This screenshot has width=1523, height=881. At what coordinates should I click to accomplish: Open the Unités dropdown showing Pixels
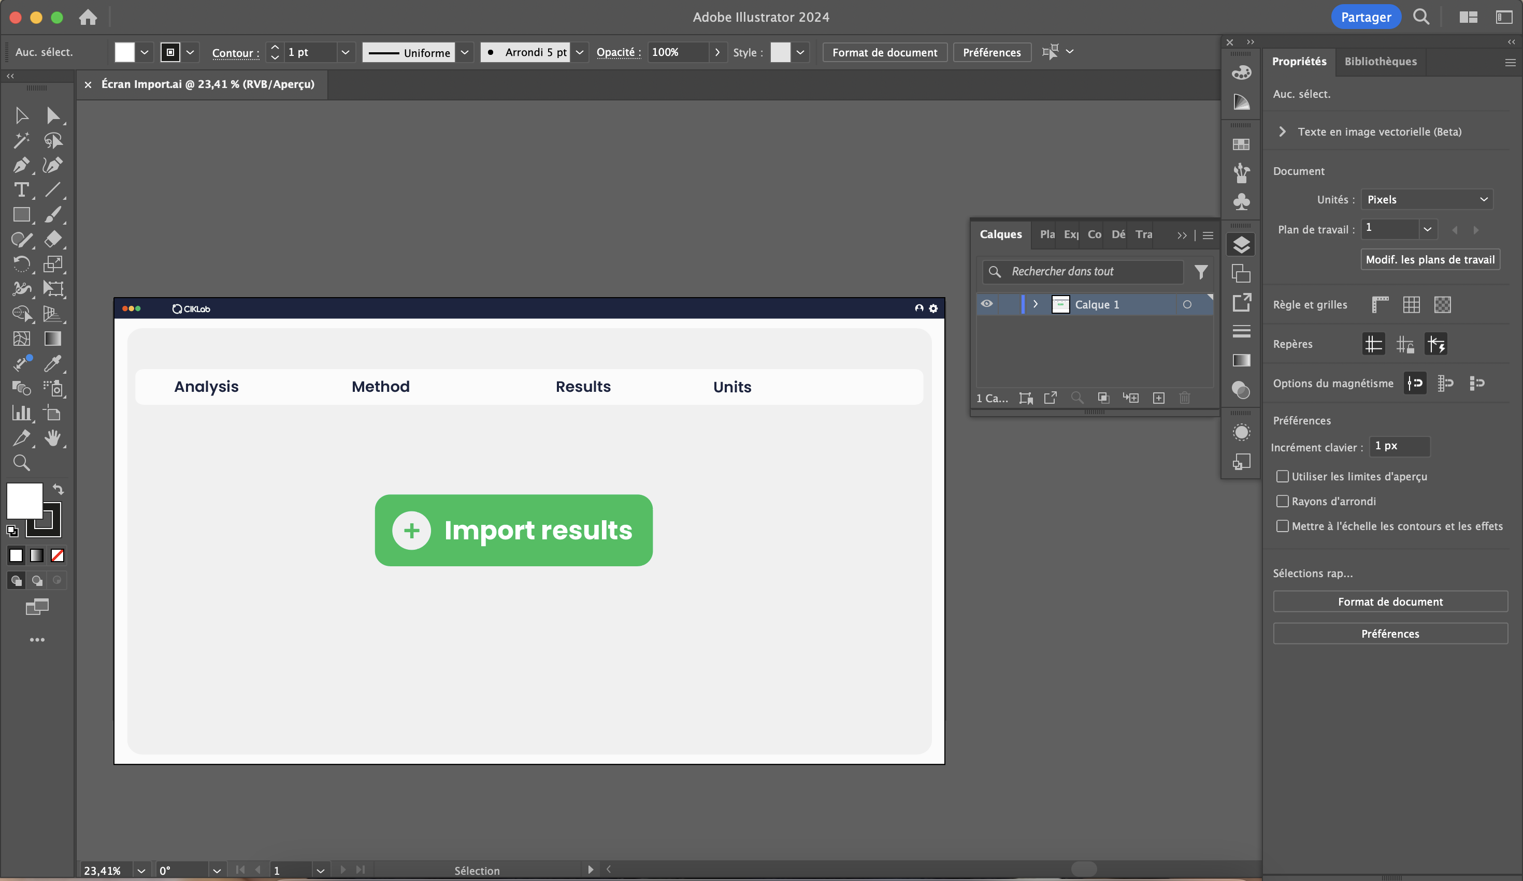coord(1426,199)
